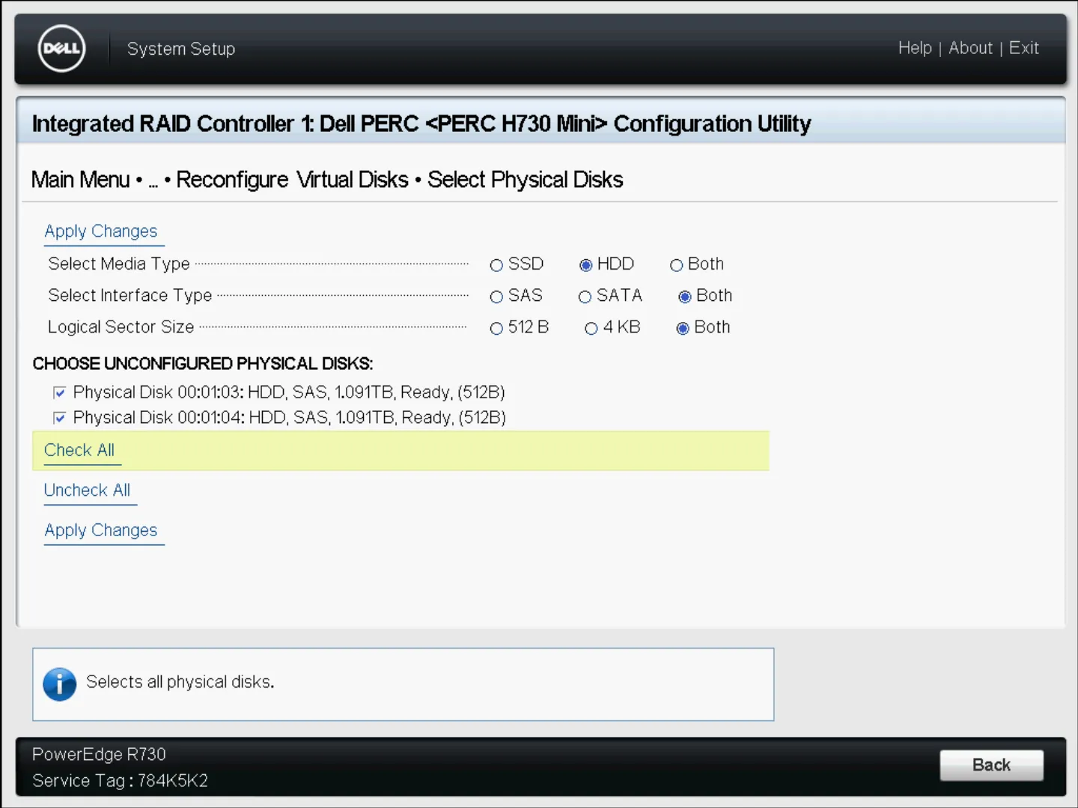Click the Uncheck All link

(87, 490)
